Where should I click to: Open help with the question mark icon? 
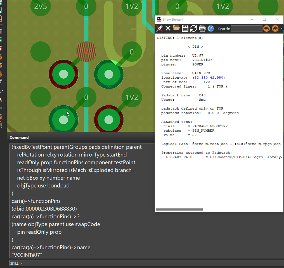tap(211, 28)
